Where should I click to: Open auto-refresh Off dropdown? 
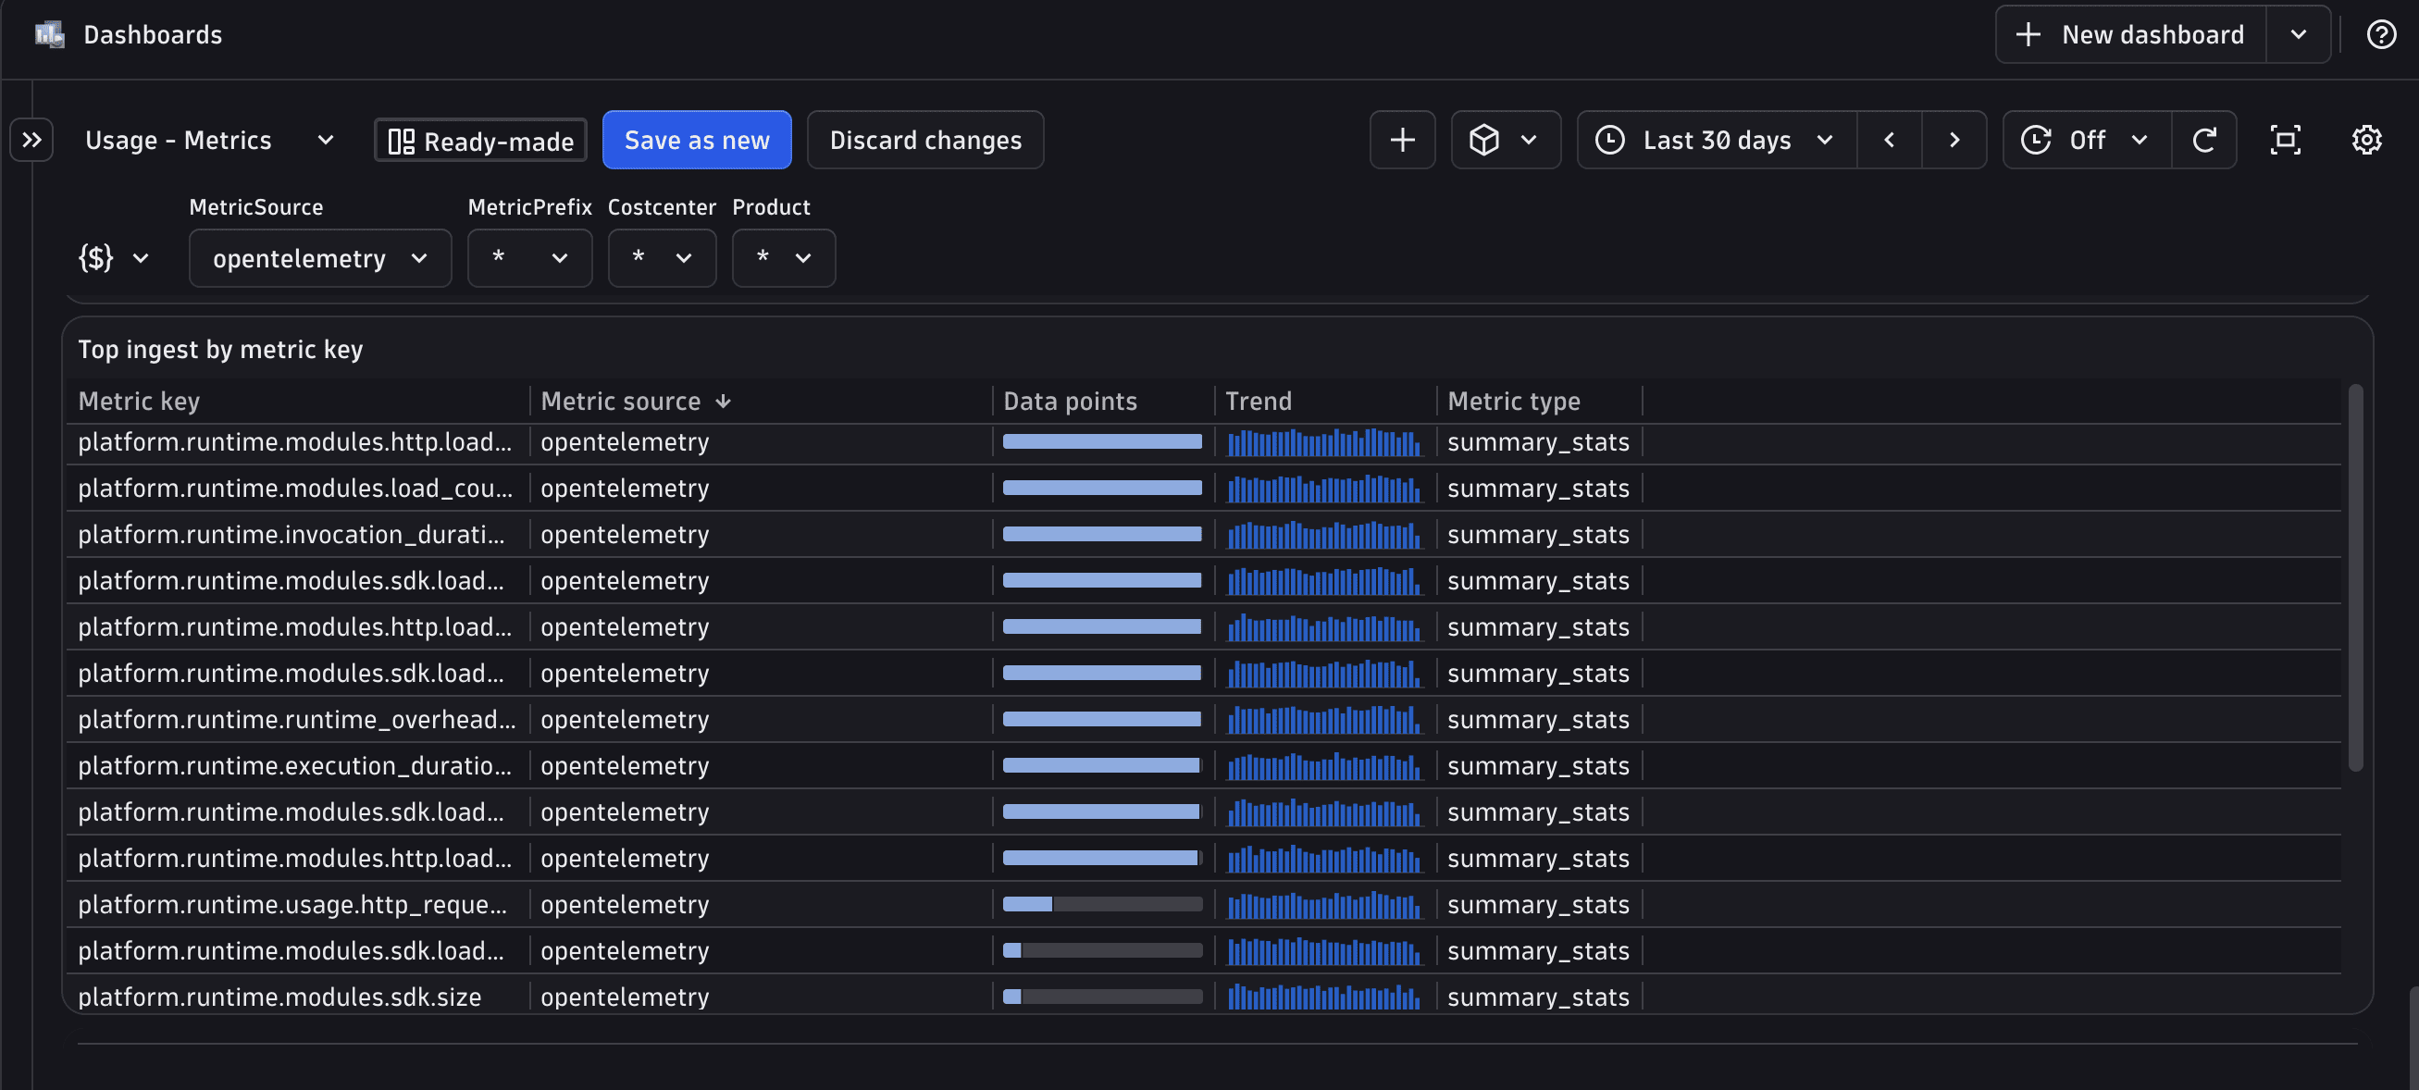2087,140
